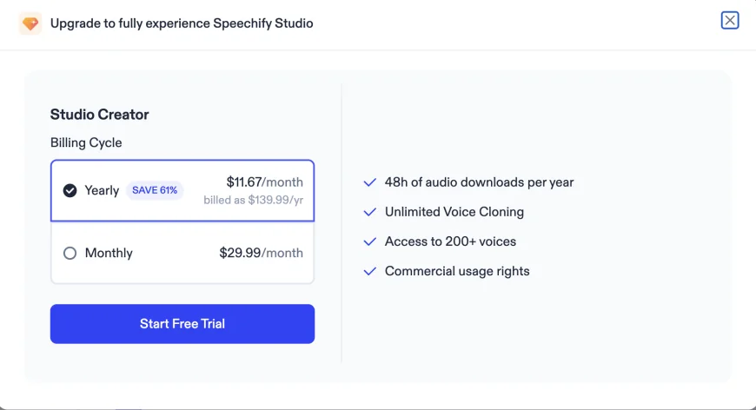Image resolution: width=756 pixels, height=410 pixels.
Task: Click checkmark beside Commercial usage rights
Action: coord(368,271)
